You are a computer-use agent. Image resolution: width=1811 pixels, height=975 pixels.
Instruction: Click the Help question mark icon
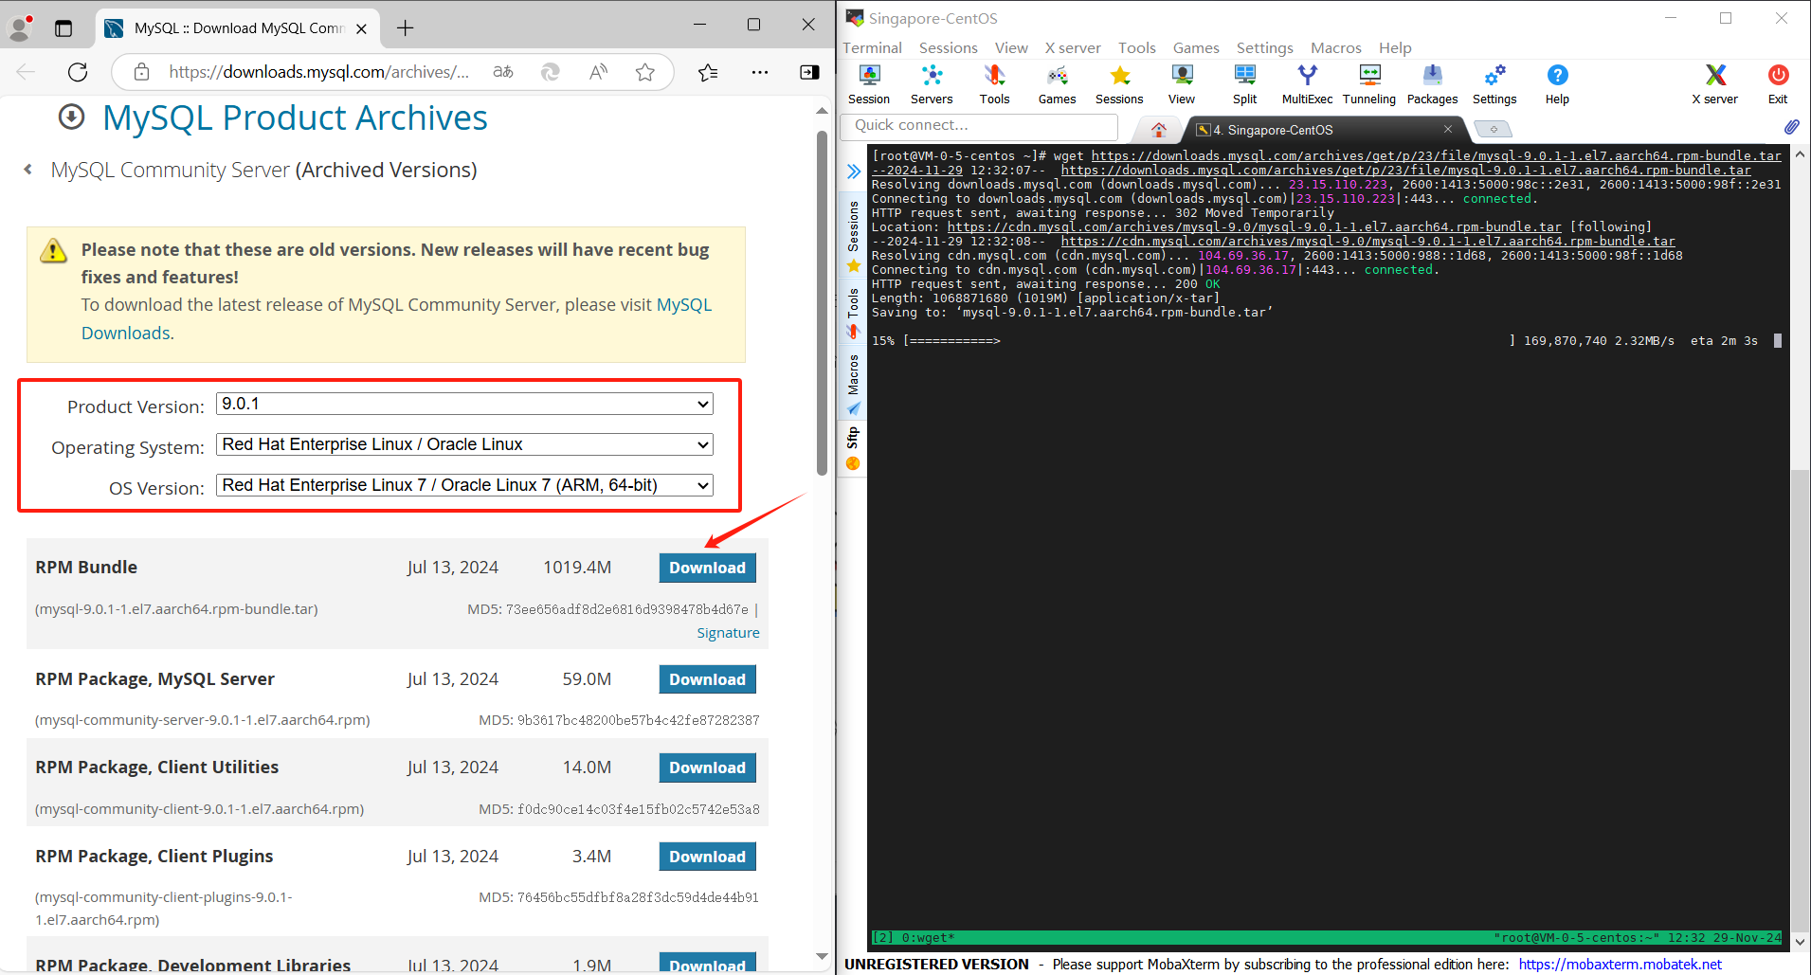[x=1557, y=83]
